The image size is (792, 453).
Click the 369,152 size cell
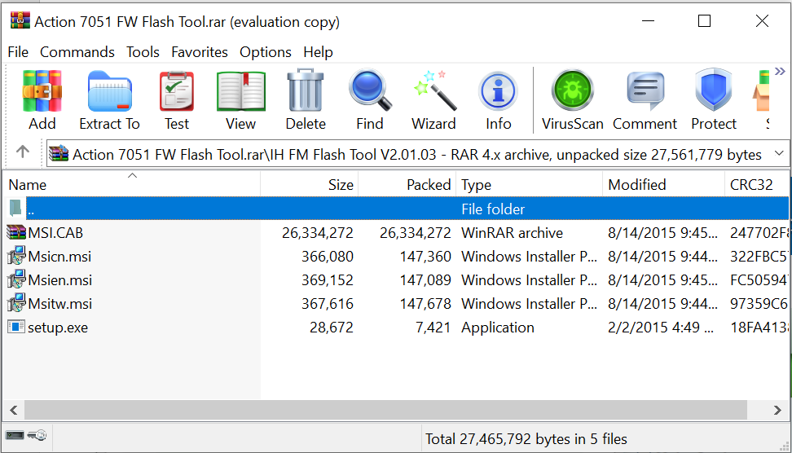click(328, 280)
